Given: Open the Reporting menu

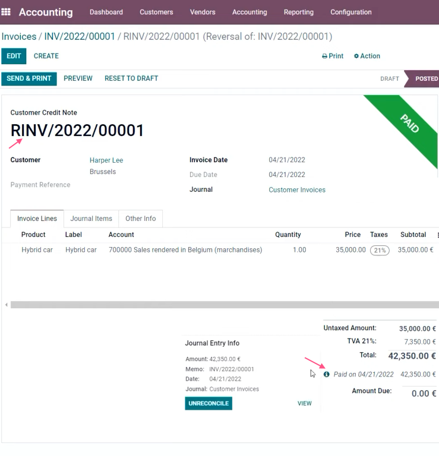Looking at the screenshot, I should [x=298, y=12].
